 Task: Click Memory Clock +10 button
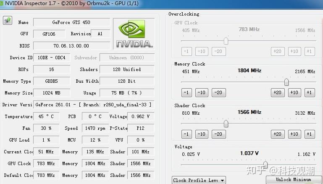click(x=294, y=92)
